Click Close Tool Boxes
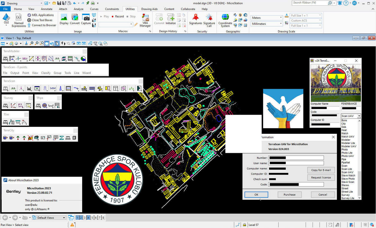 point(40,20)
